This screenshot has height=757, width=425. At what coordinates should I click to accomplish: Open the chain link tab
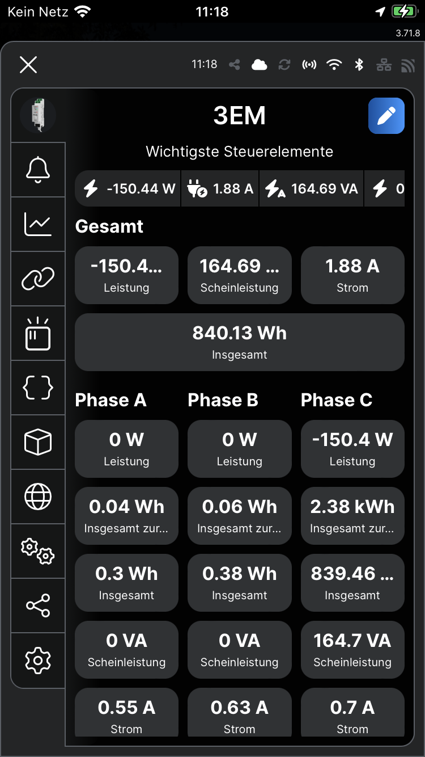(x=38, y=279)
